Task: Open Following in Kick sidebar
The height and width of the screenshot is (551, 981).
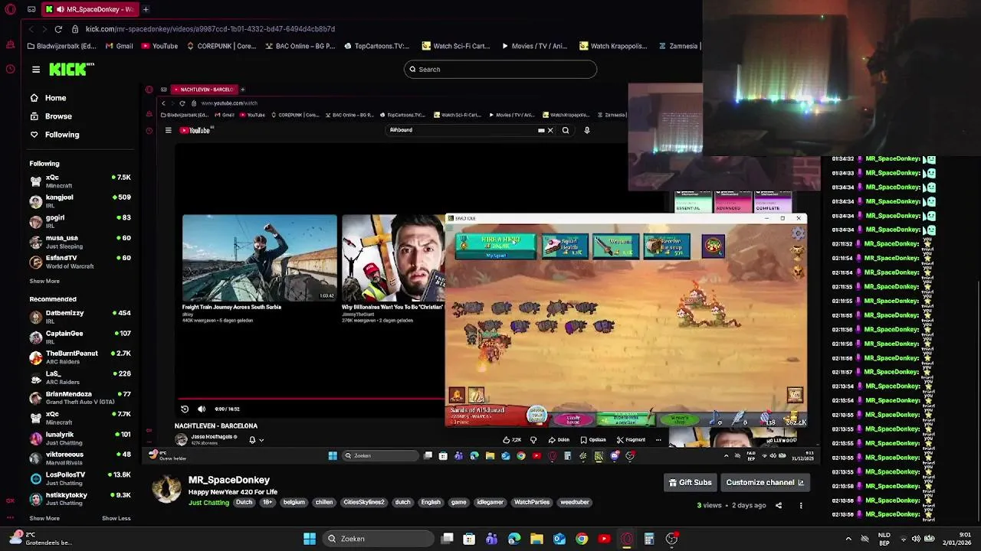Action: (x=54, y=135)
